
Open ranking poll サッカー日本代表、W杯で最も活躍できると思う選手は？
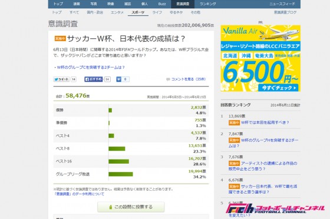[263, 189]
